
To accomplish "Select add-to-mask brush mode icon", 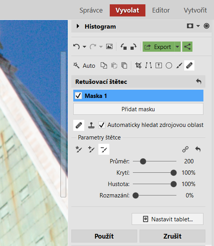I will 91,149.
